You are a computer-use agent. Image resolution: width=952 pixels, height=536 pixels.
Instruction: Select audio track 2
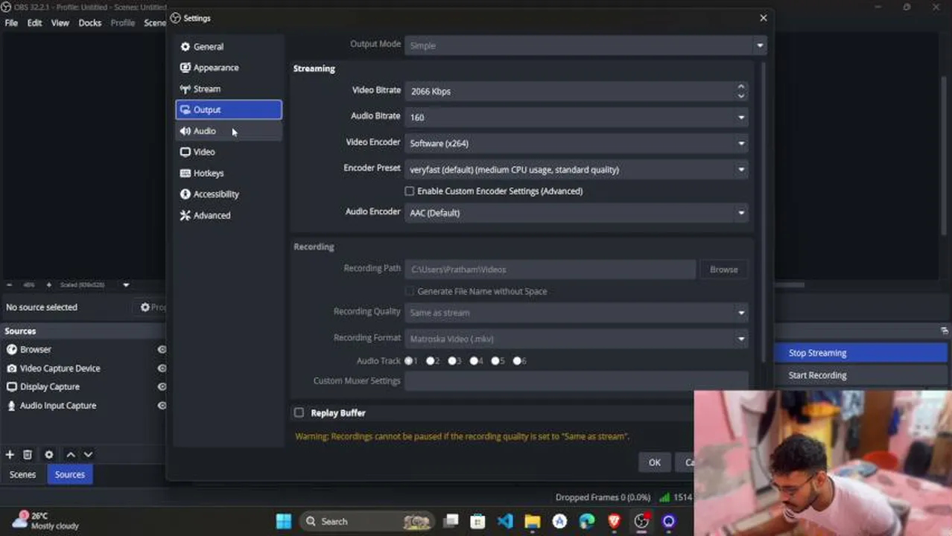coord(431,361)
